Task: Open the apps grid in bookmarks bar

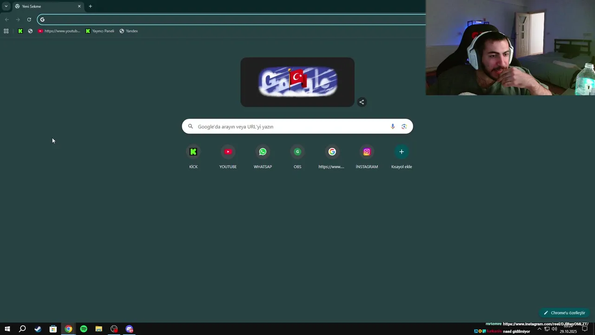Action: click(6, 31)
